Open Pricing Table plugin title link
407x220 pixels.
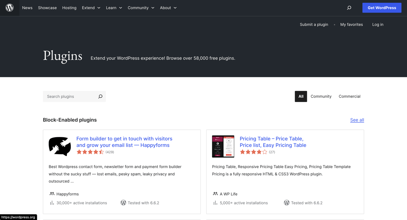(x=273, y=142)
